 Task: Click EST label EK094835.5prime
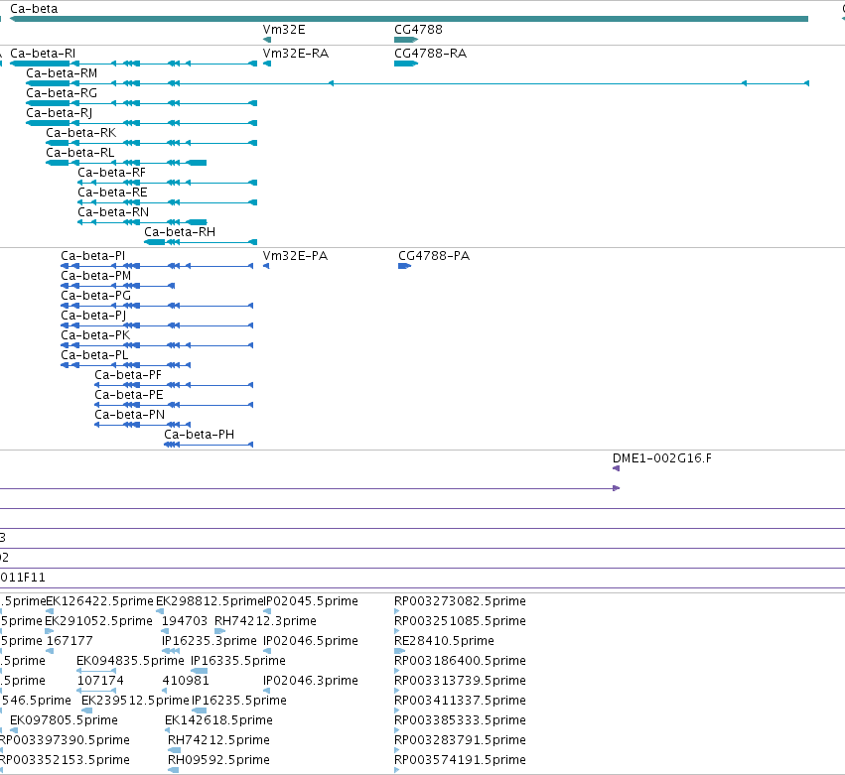pyautogui.click(x=130, y=661)
